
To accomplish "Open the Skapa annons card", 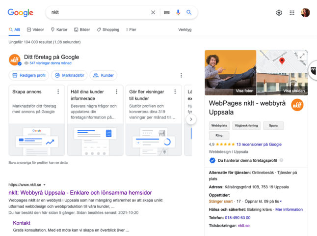I will [x=37, y=120].
